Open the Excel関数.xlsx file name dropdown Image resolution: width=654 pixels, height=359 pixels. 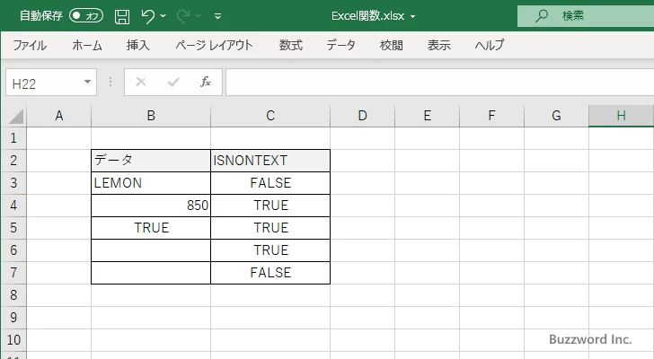pyautogui.click(x=413, y=17)
